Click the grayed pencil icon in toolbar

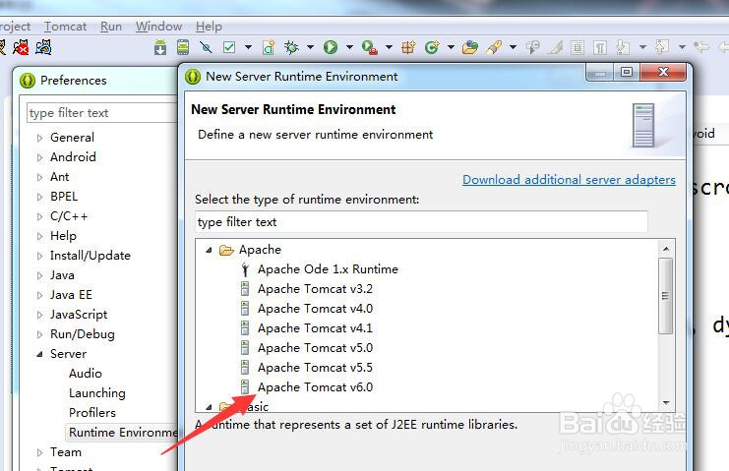[555, 47]
